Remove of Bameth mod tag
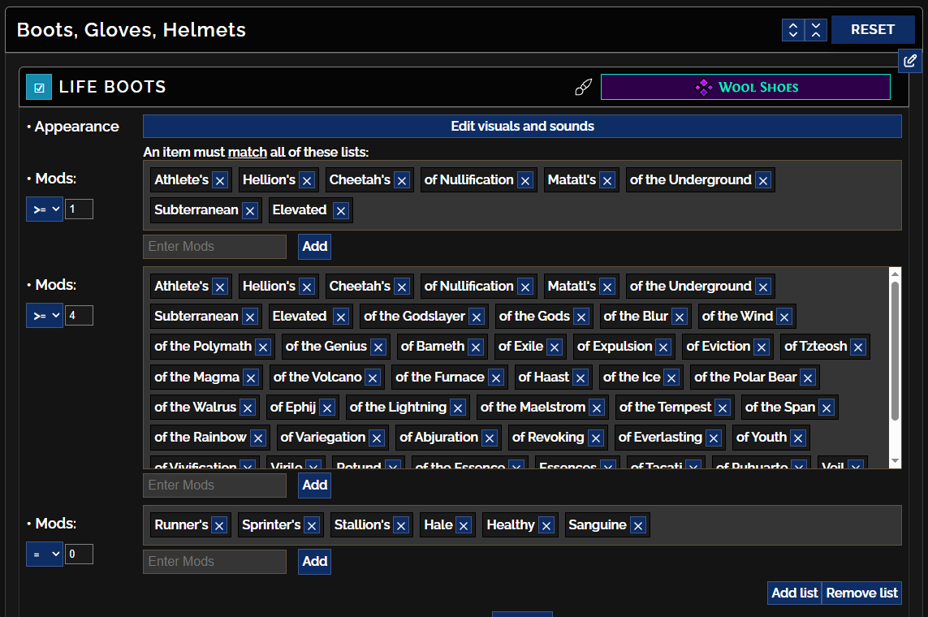 (476, 347)
